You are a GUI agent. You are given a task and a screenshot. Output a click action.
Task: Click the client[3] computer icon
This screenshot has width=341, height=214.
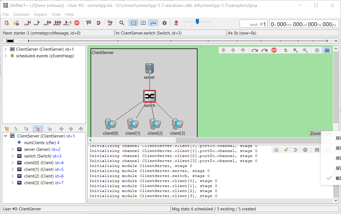coord(177,124)
